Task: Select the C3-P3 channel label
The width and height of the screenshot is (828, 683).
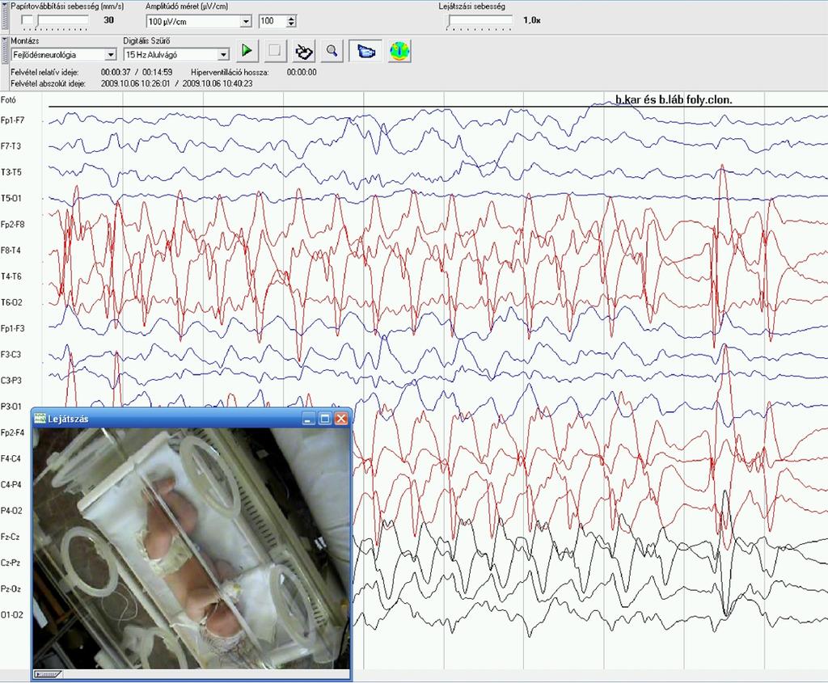Action: pos(11,381)
